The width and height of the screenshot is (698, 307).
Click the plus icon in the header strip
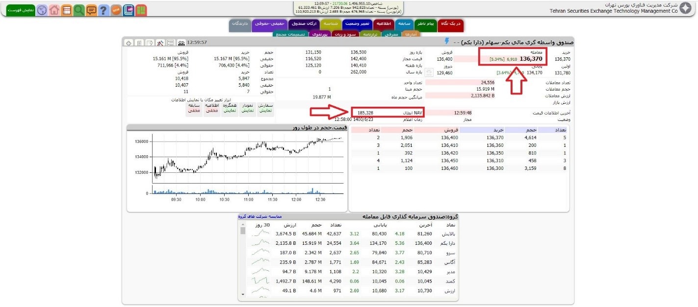click(129, 43)
